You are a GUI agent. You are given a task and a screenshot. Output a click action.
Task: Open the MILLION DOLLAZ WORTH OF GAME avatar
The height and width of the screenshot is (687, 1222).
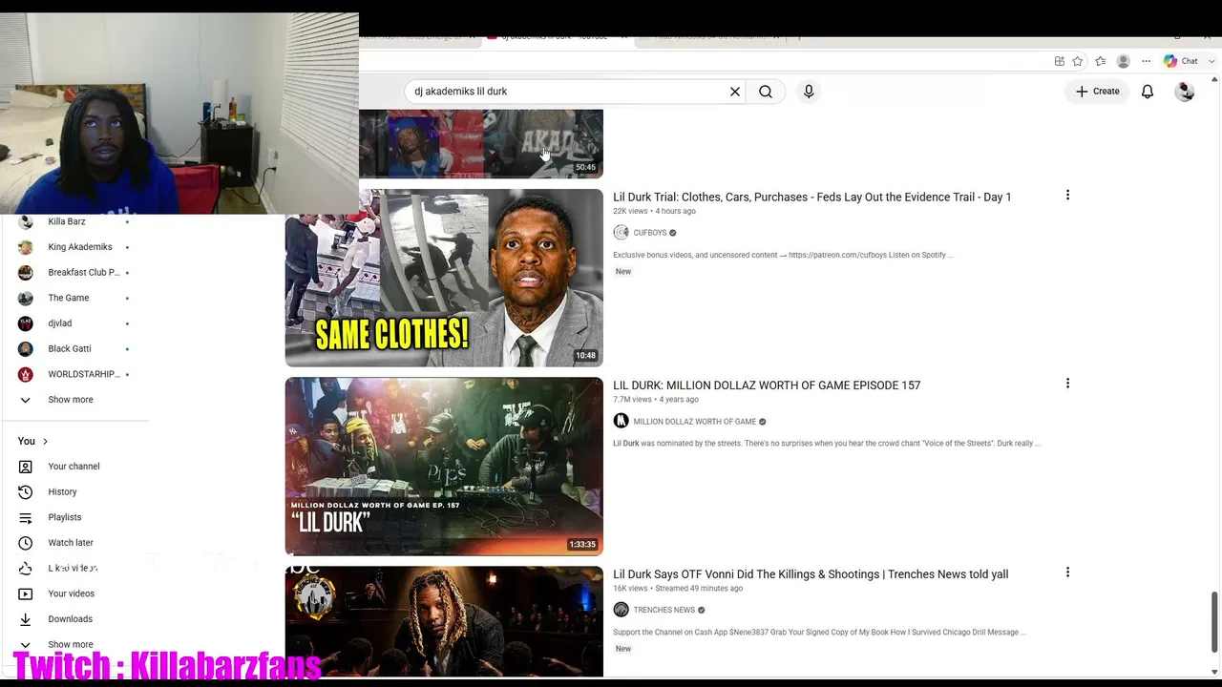[621, 421]
